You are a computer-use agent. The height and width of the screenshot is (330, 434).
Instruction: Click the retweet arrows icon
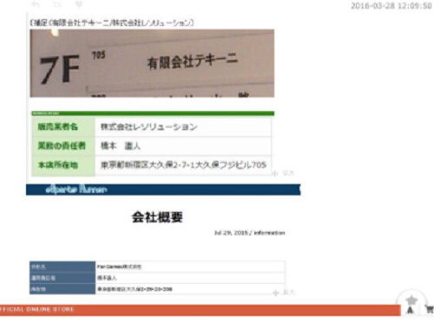tap(57, 4)
